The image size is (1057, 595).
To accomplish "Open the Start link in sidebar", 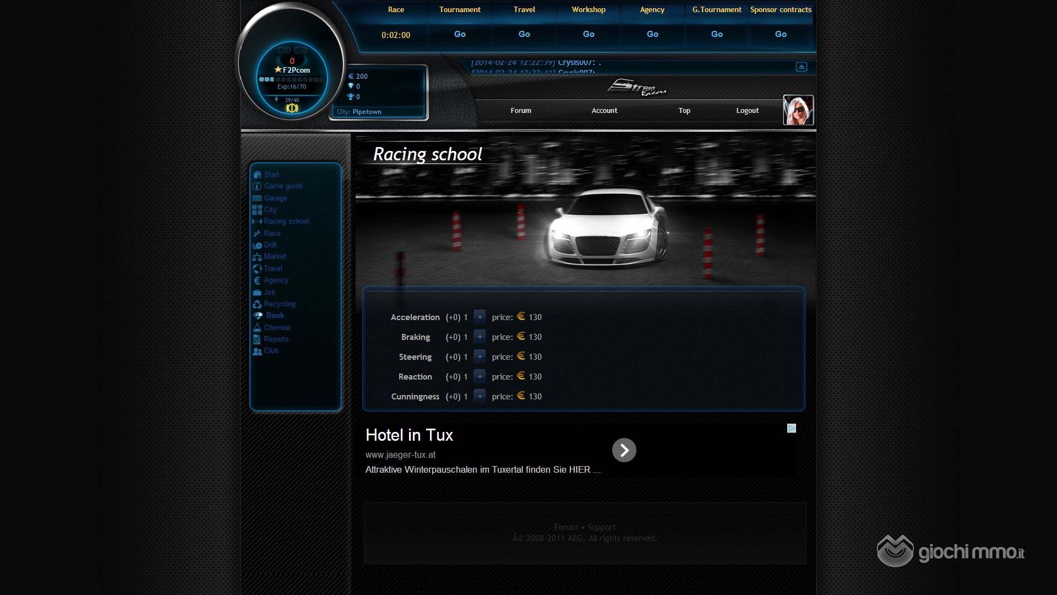I will pos(271,174).
